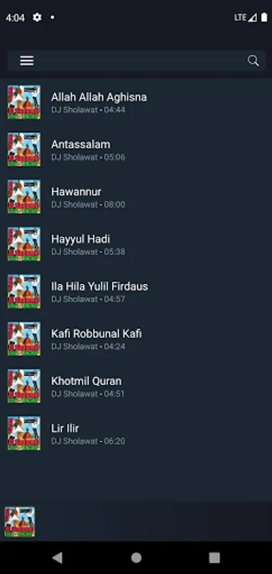The image size is (272, 574).
Task: Open the Hawannur song
Action: pos(136,196)
